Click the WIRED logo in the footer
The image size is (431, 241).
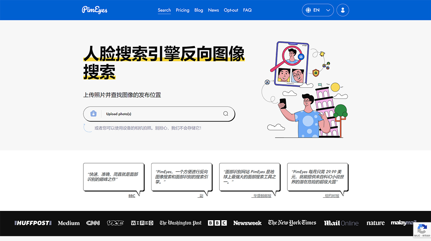click(x=142, y=223)
